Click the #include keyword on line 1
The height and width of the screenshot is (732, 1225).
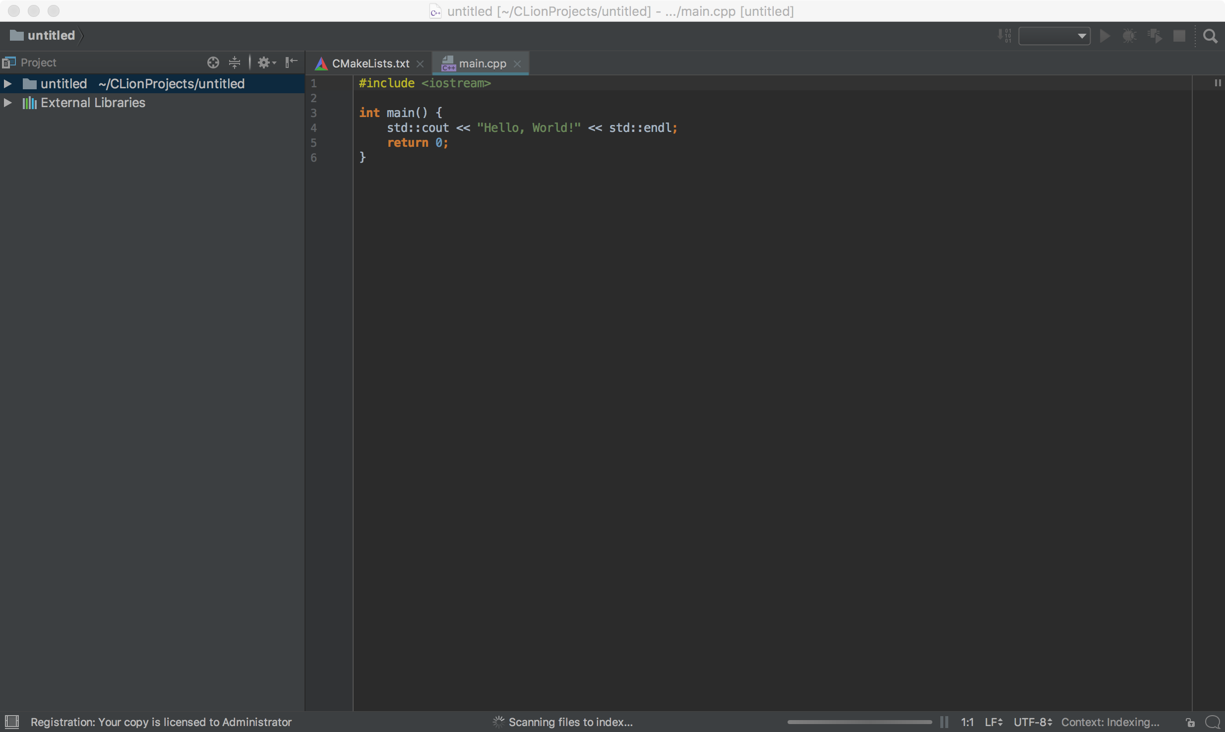pos(387,83)
